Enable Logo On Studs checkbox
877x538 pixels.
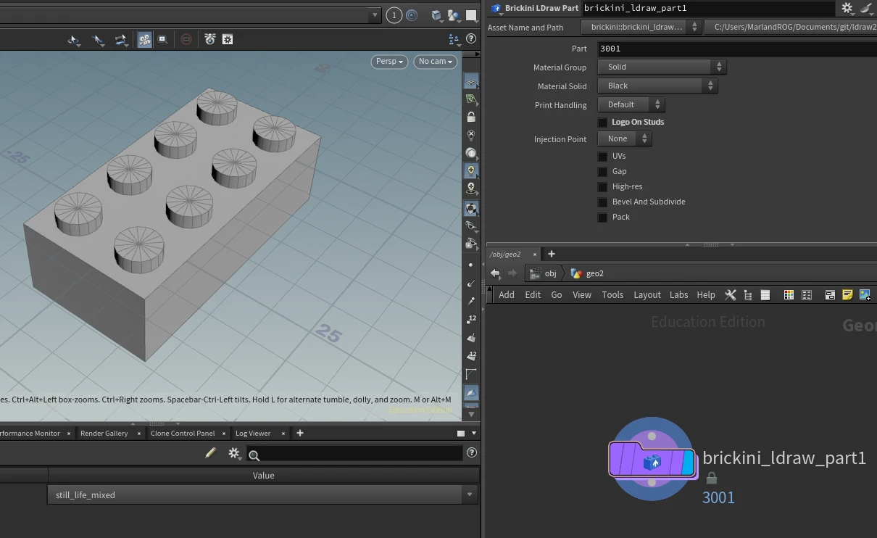click(602, 123)
